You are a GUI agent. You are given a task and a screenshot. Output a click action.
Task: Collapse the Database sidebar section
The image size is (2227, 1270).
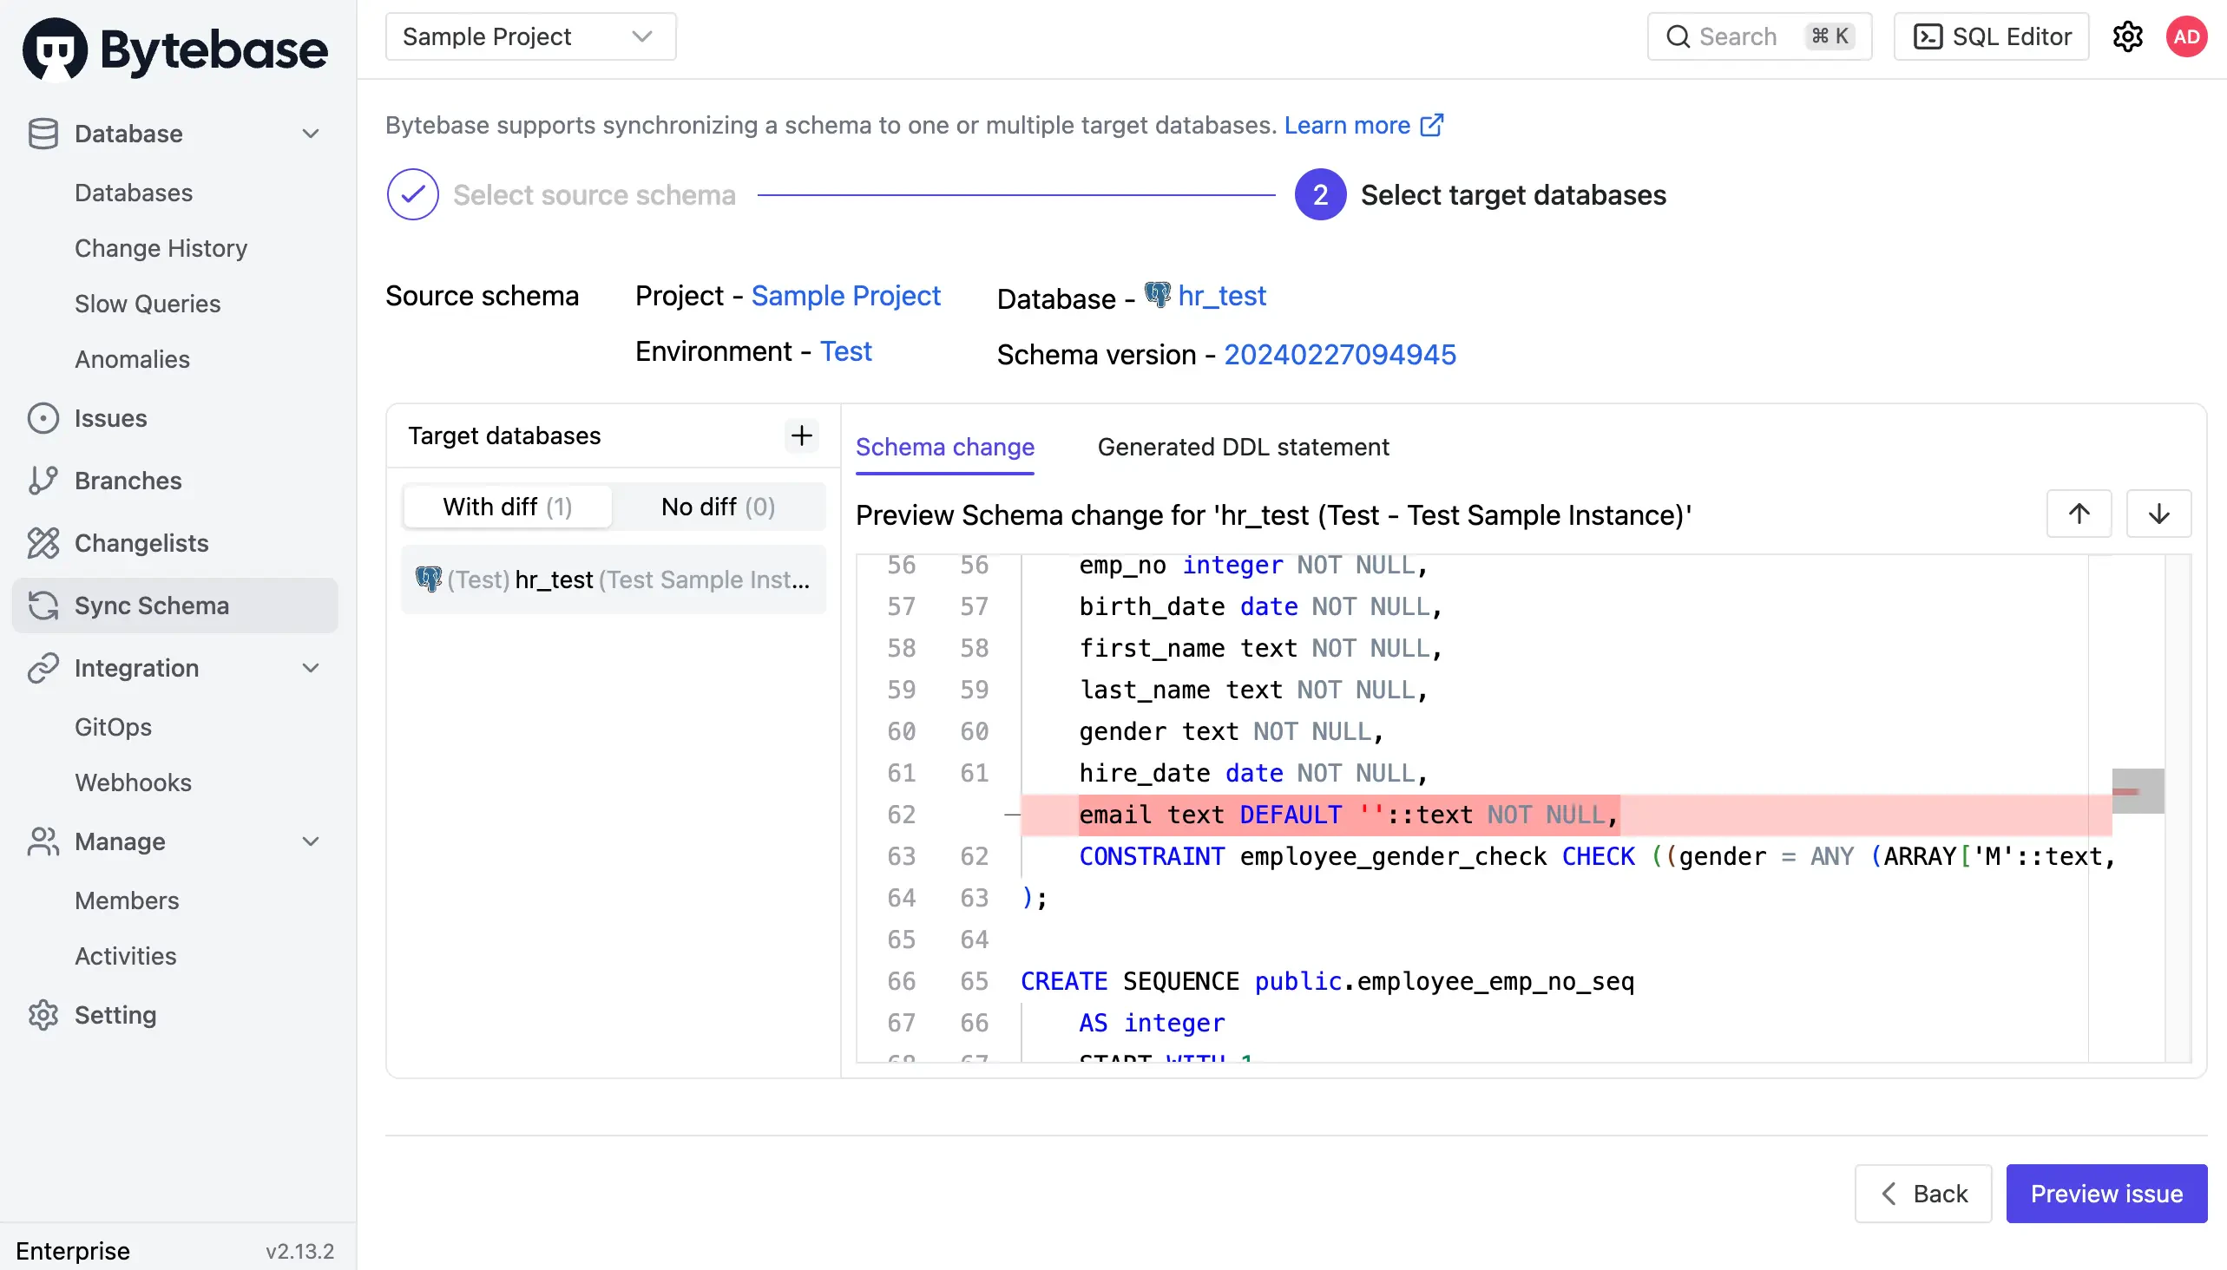tap(310, 134)
